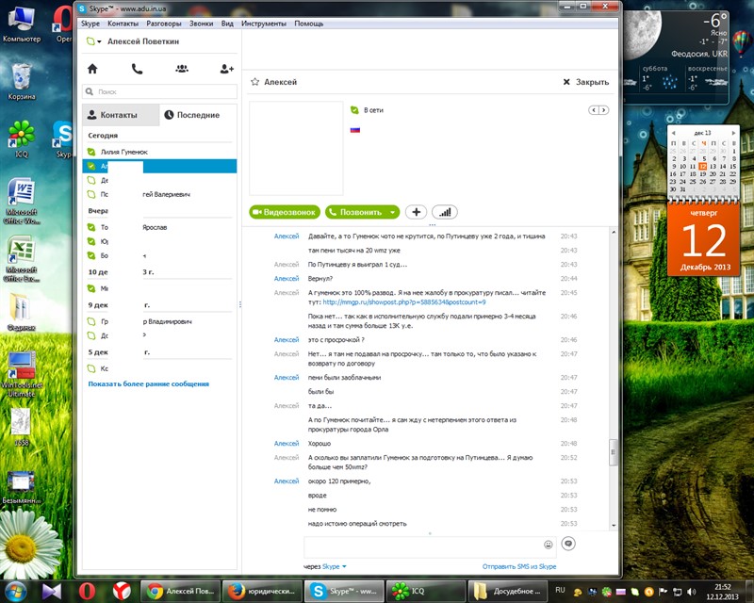This screenshot has width=754, height=603.
Task: Click the send message bubble button
Action: pos(568,544)
